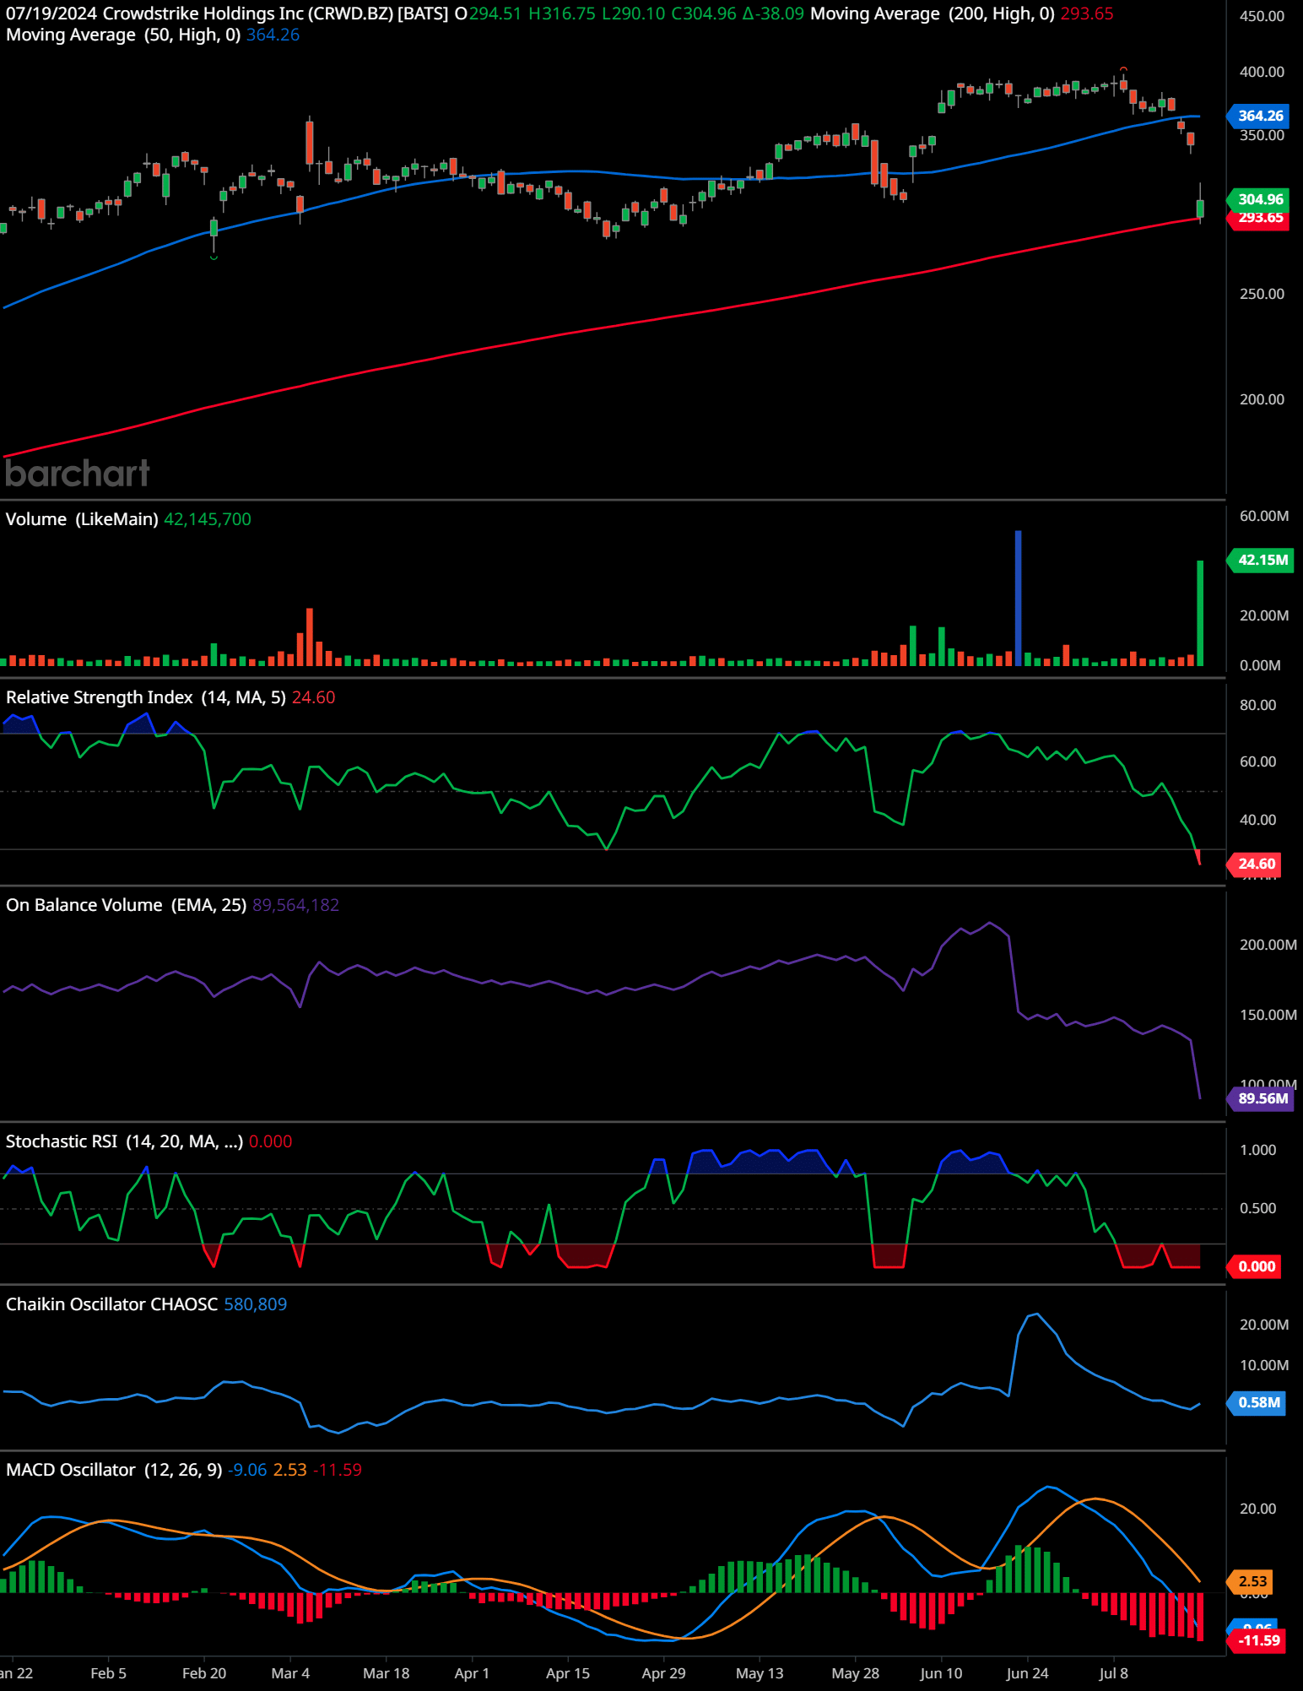This screenshot has width=1303, height=1691.
Task: Click the 0.500 Stochastic RSI axis label
Action: click(1257, 1208)
